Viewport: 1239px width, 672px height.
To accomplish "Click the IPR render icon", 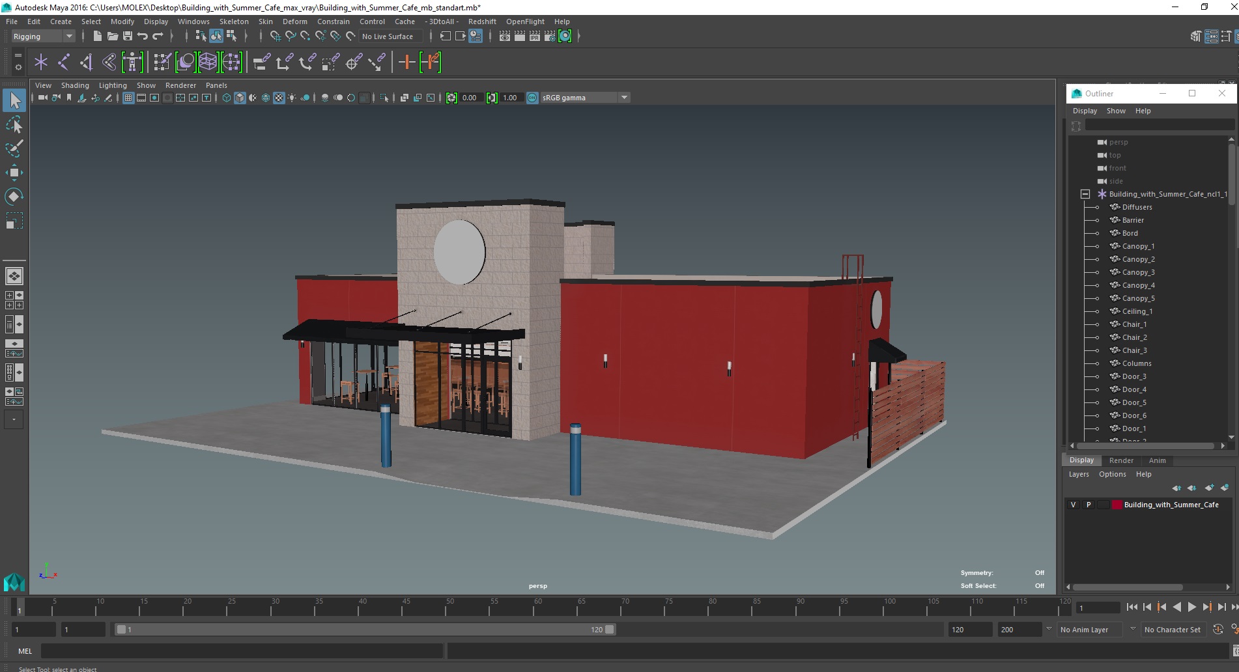I will point(535,36).
